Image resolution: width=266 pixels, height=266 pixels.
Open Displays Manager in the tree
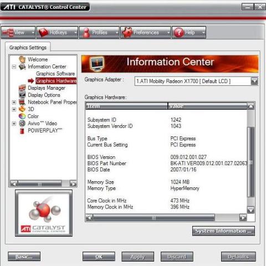tap(47, 88)
